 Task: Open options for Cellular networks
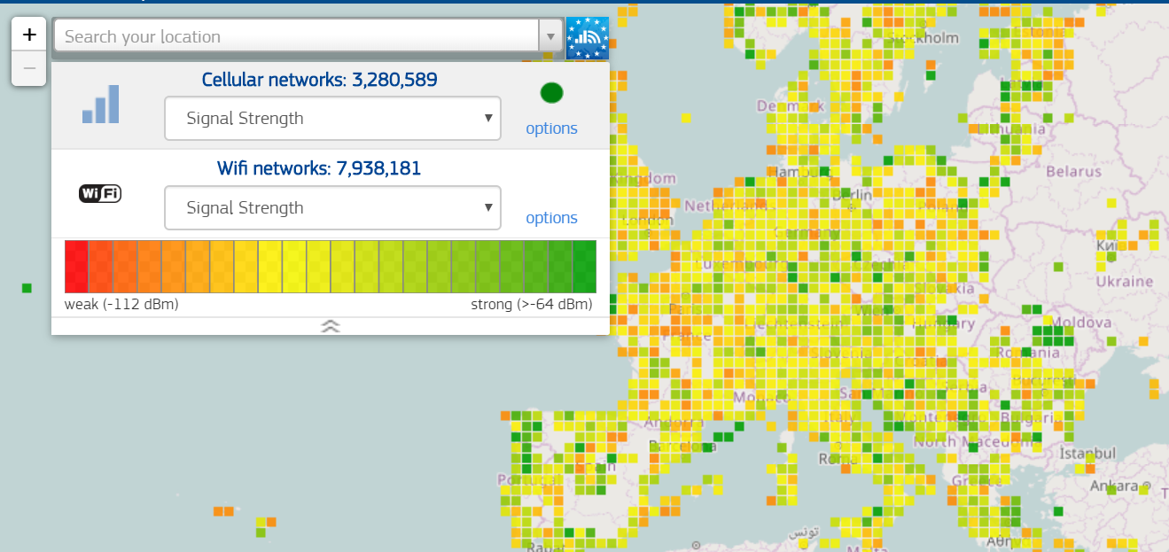pyautogui.click(x=551, y=128)
